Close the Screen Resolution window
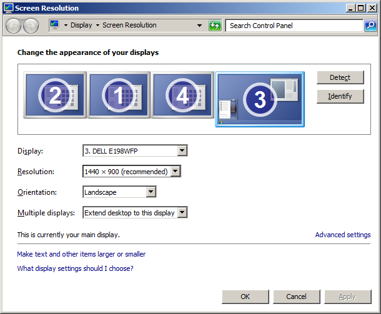The image size is (381, 314). (372, 8)
